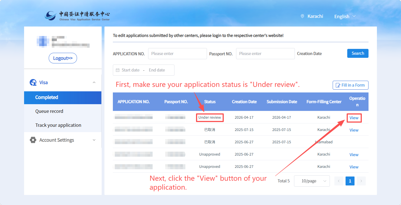The width and height of the screenshot is (401, 205).
Task: Click the Chinese Visa Application Service Center logo
Action: coord(77,16)
